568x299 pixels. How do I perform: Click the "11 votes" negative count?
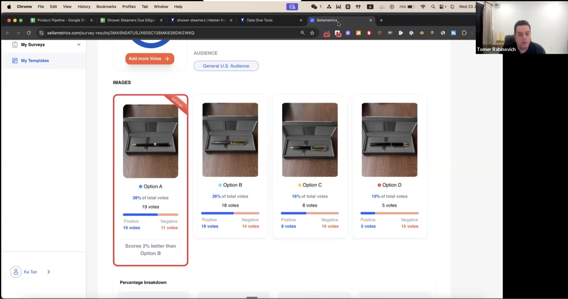[x=169, y=228]
